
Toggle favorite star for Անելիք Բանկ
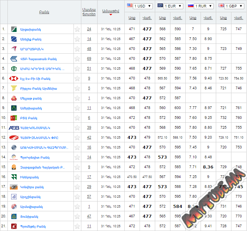tap(77, 39)
